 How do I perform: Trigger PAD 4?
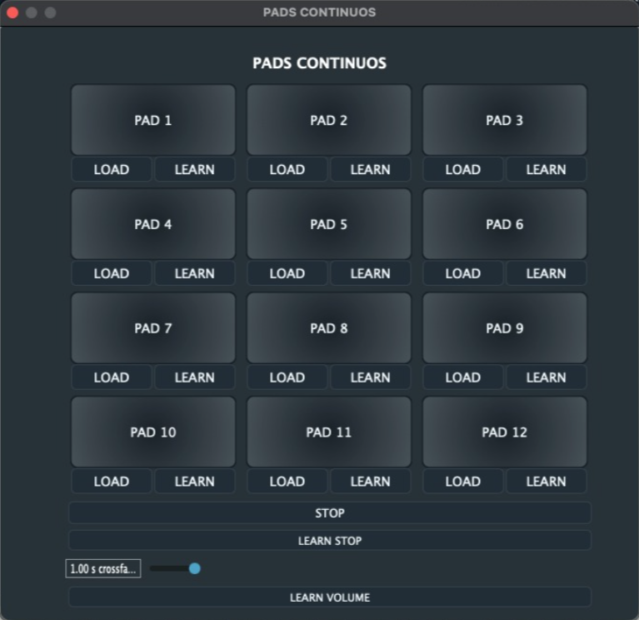pos(153,224)
